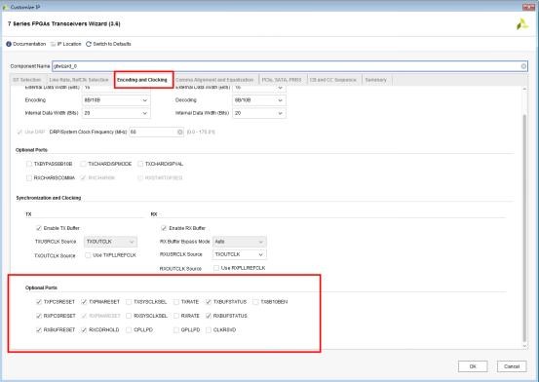This screenshot has height=382, width=539.
Task: Open the TX Internal Data Width dropdown
Action: 115,113
